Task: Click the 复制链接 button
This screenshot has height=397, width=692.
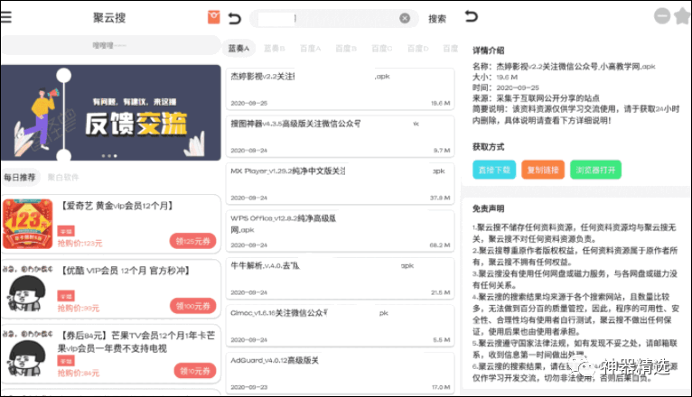Action: (543, 170)
